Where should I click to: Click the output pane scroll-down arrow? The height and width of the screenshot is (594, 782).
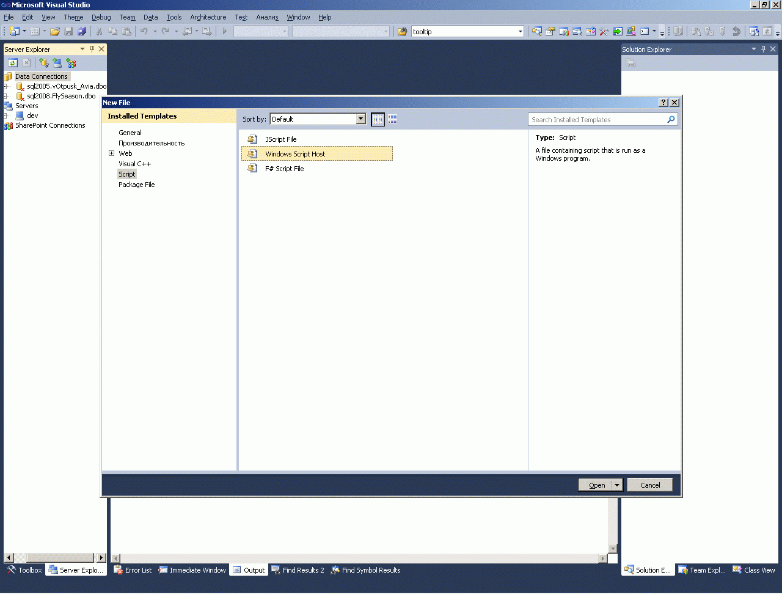[613, 549]
